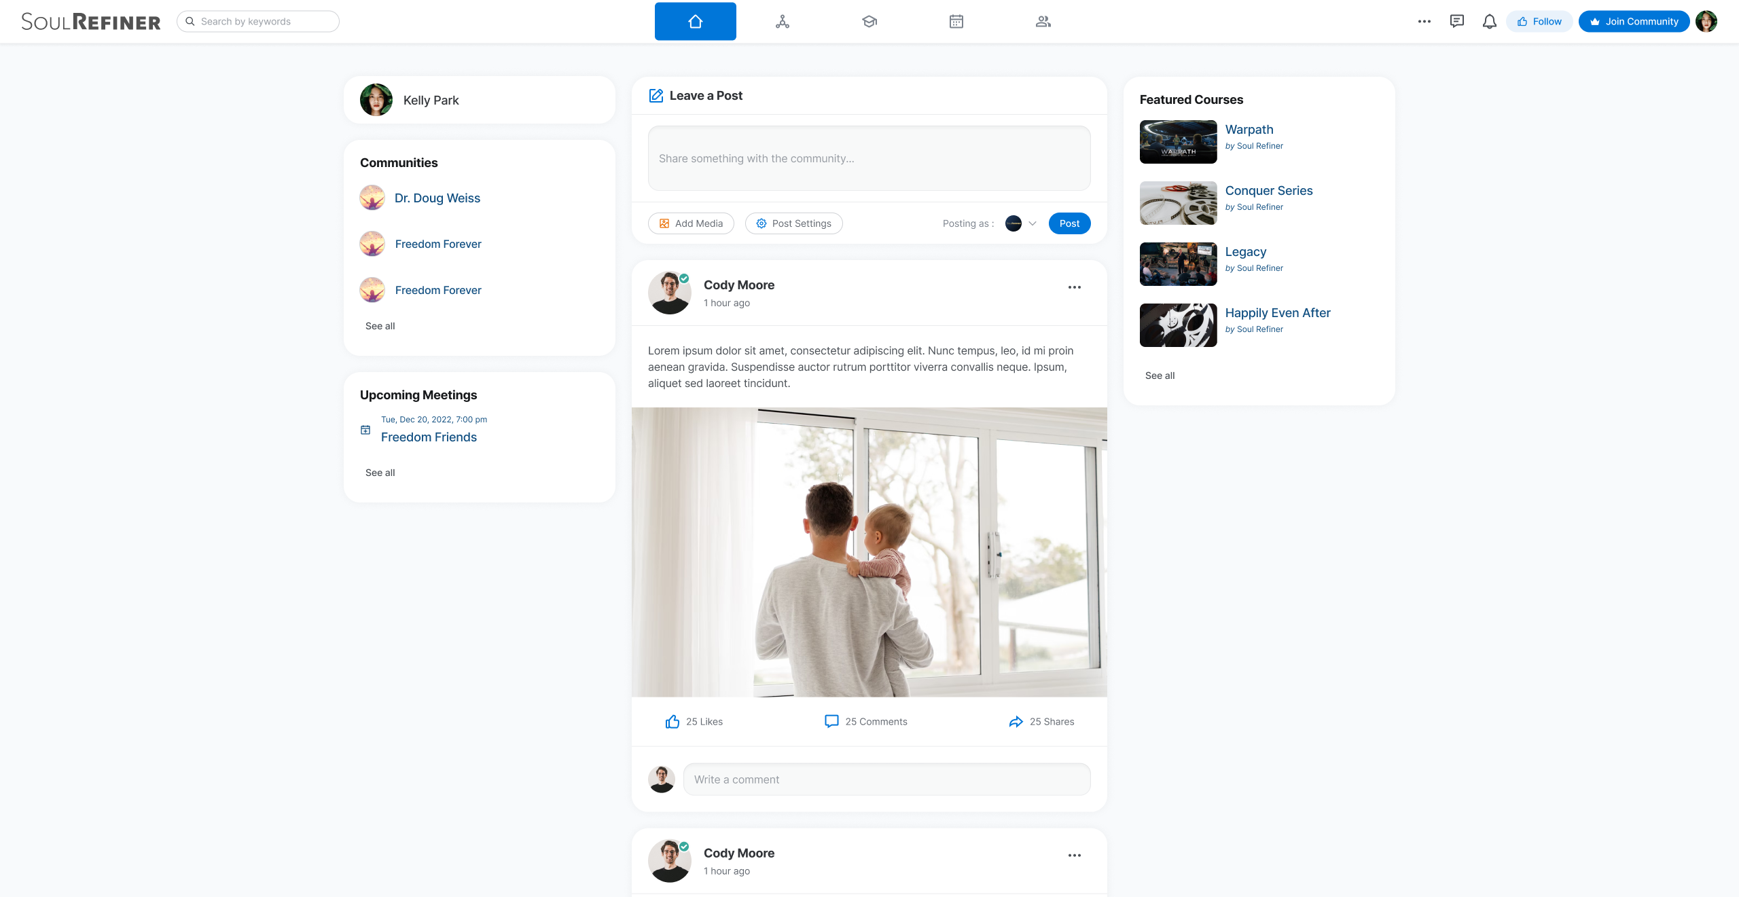Open the Legacy course thumbnail
Image resolution: width=1739 pixels, height=897 pixels.
(1179, 264)
